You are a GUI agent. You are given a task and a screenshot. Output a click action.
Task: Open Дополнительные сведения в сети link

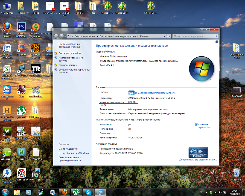coord(198,160)
